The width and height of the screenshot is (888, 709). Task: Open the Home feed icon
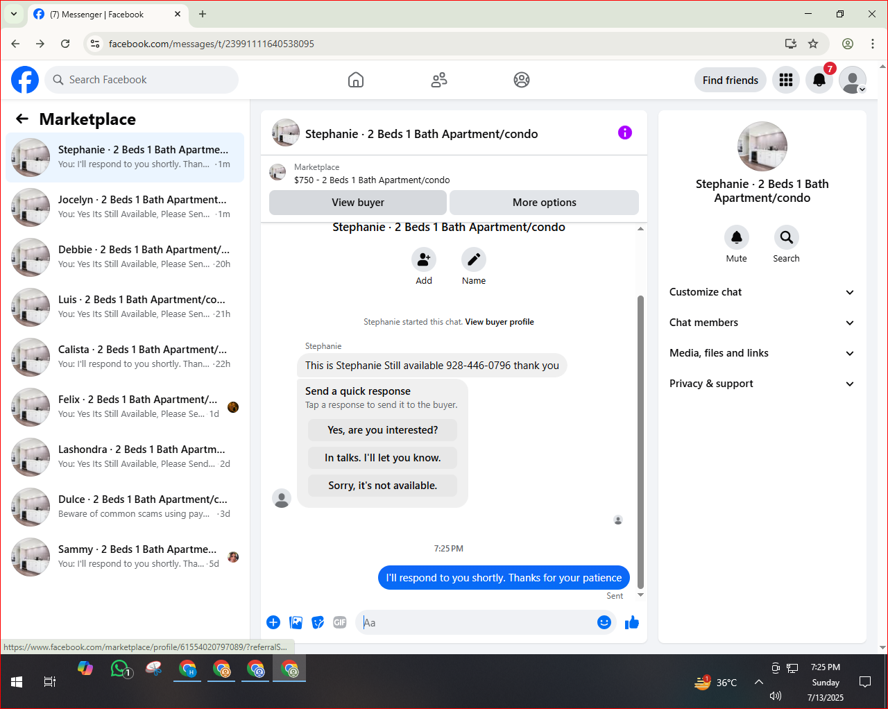356,80
